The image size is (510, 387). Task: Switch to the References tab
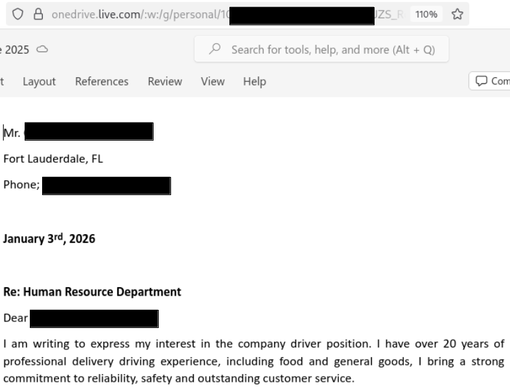click(101, 82)
